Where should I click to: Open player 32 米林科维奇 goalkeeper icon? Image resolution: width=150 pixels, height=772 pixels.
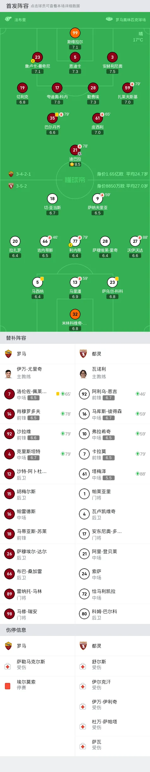tap(75, 314)
